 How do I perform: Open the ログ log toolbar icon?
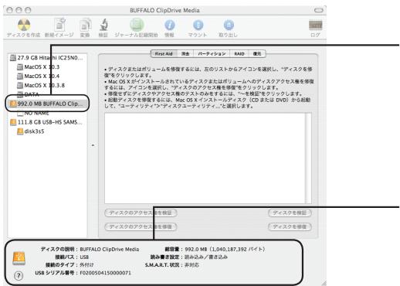[315, 26]
